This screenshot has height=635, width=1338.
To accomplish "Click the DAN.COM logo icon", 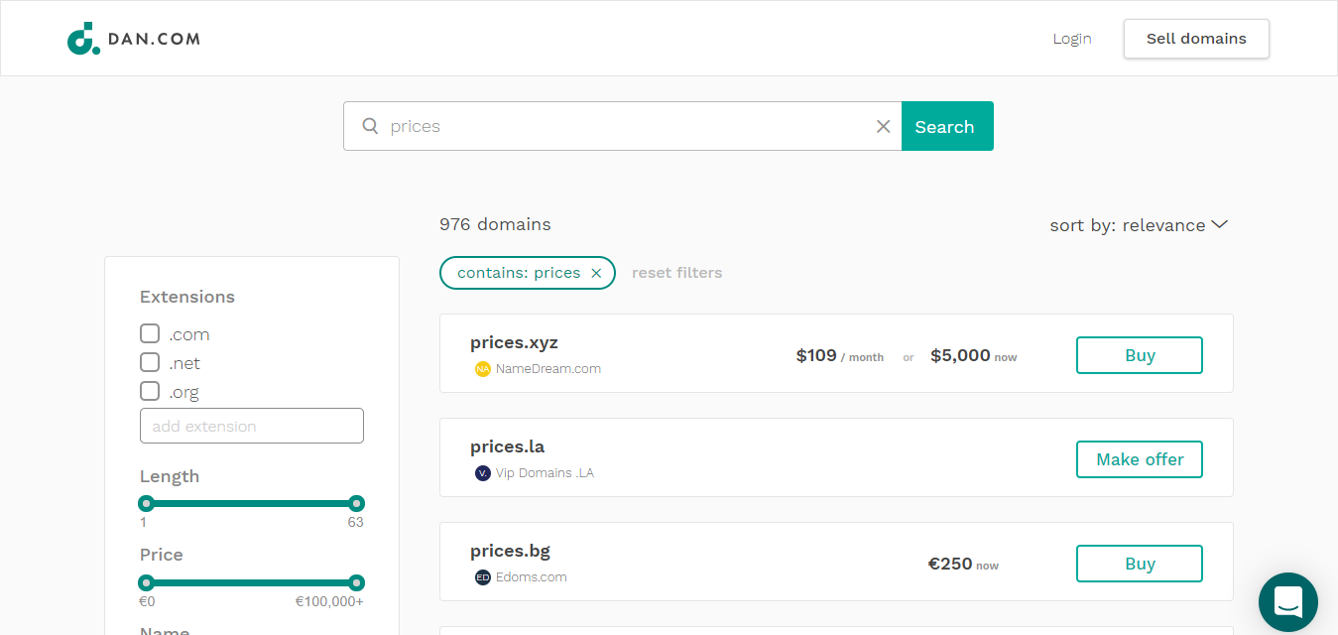I will (x=83, y=39).
